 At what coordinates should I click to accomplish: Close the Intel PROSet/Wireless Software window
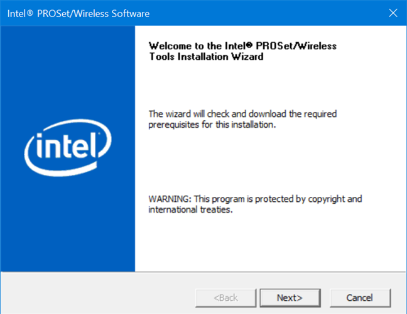pyautogui.click(x=393, y=13)
